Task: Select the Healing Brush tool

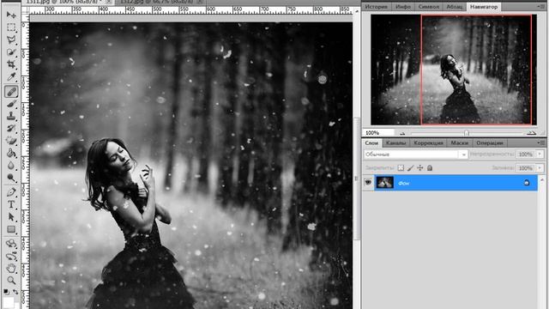Action: coord(11,92)
